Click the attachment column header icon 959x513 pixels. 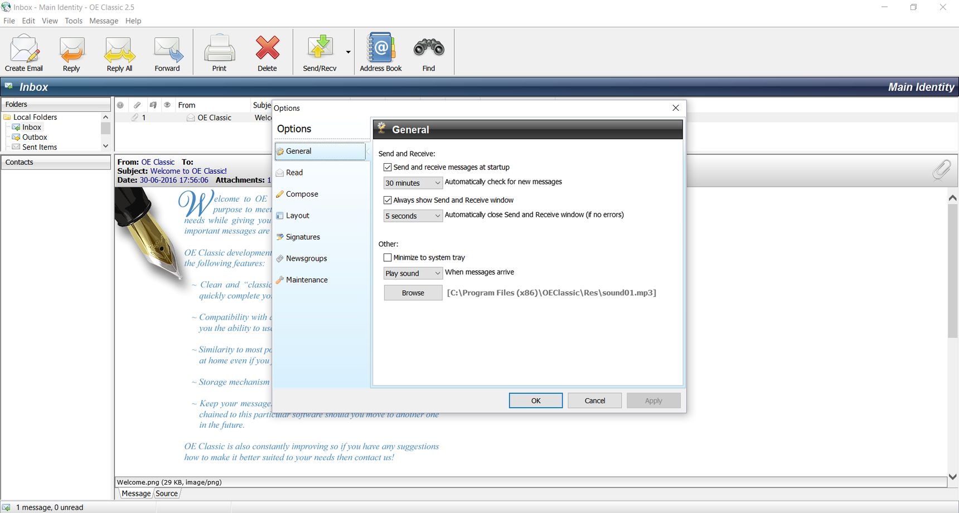pyautogui.click(x=137, y=105)
